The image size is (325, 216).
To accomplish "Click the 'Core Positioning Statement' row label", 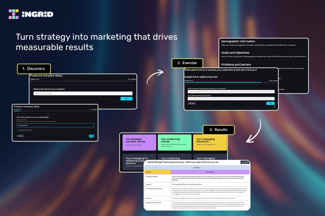I will pyautogui.click(x=154, y=189).
